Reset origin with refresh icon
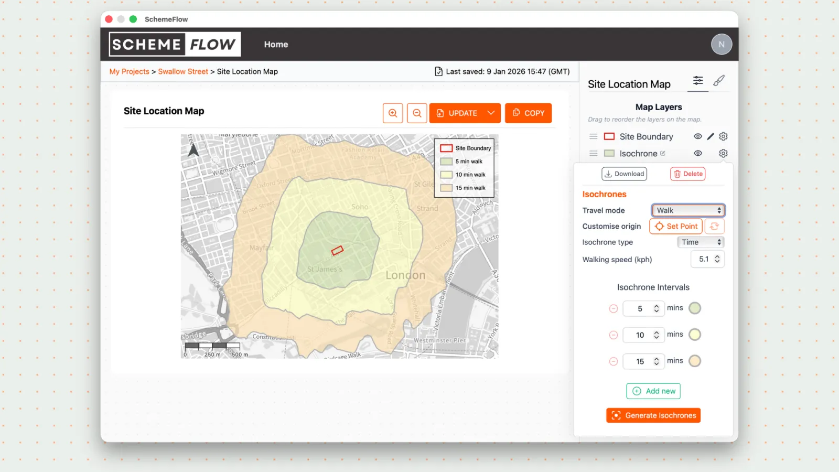The image size is (839, 472). pyautogui.click(x=714, y=227)
